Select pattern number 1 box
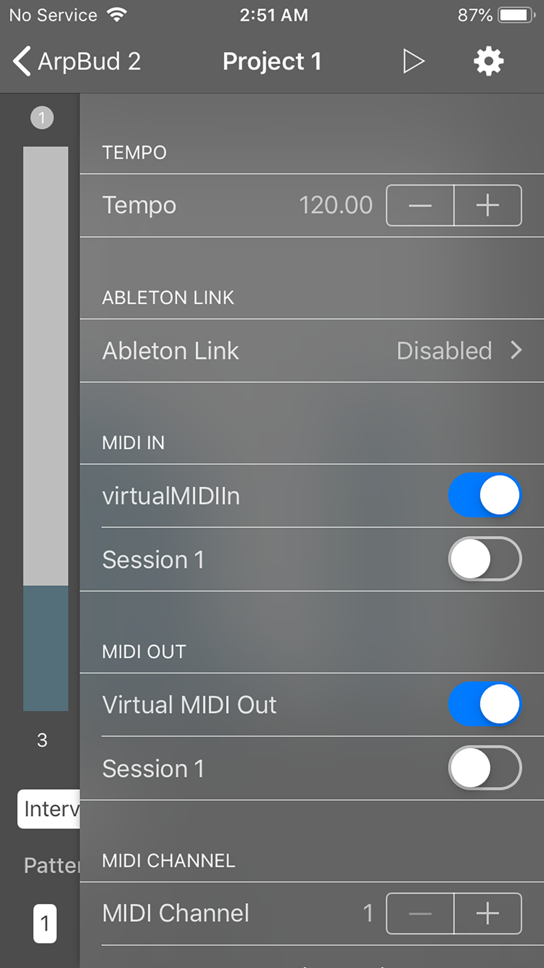This screenshot has height=968, width=544. point(45,923)
